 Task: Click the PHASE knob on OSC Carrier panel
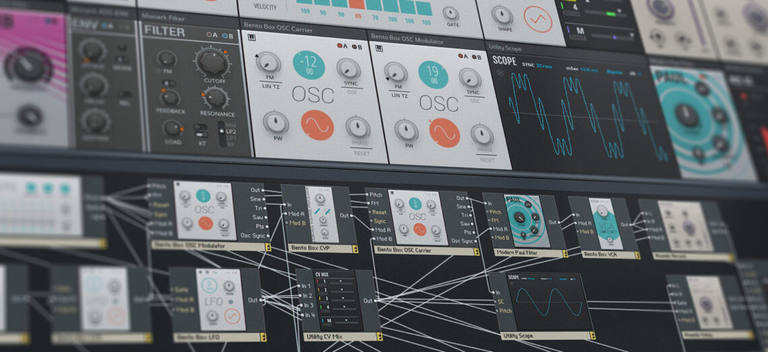click(358, 127)
